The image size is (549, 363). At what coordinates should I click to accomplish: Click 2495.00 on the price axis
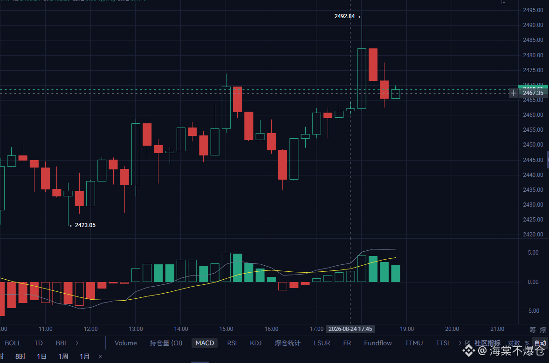(533, 10)
